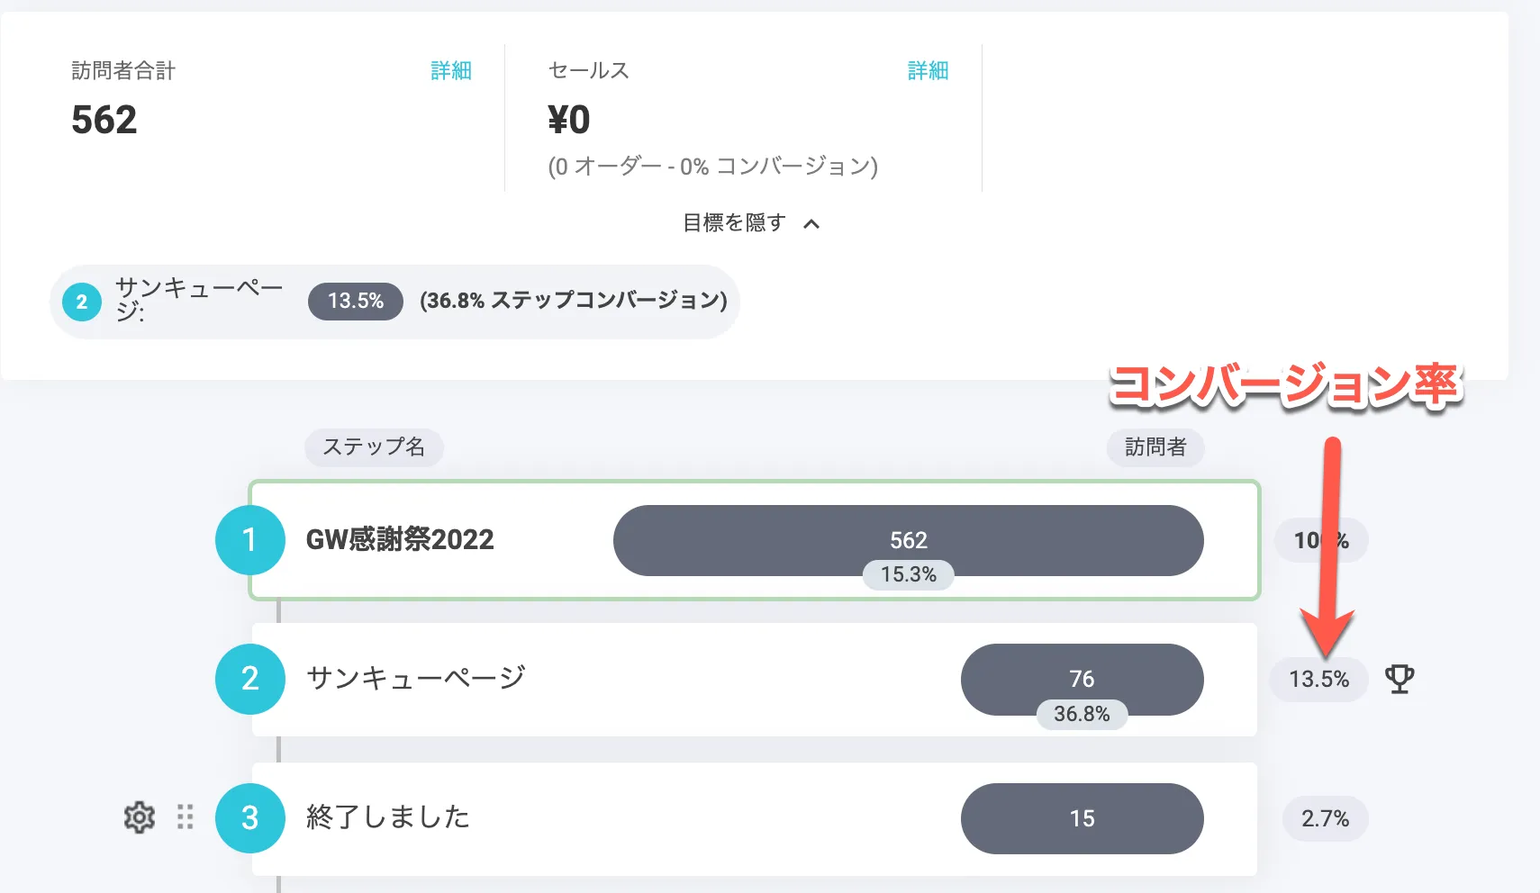Collapse goals with 目標を隠す chevron

(x=811, y=223)
